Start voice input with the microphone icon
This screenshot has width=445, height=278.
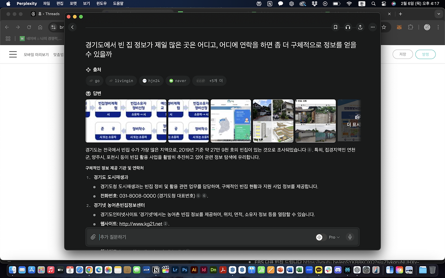coord(350,237)
